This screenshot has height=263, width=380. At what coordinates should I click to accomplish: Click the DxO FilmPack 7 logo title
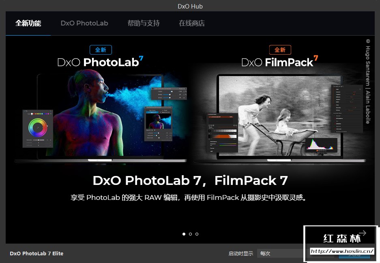coord(280,62)
